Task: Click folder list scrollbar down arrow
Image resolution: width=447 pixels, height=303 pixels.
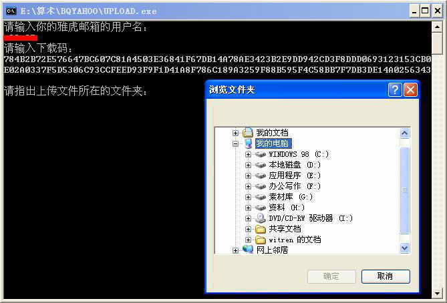Action: coord(404,248)
